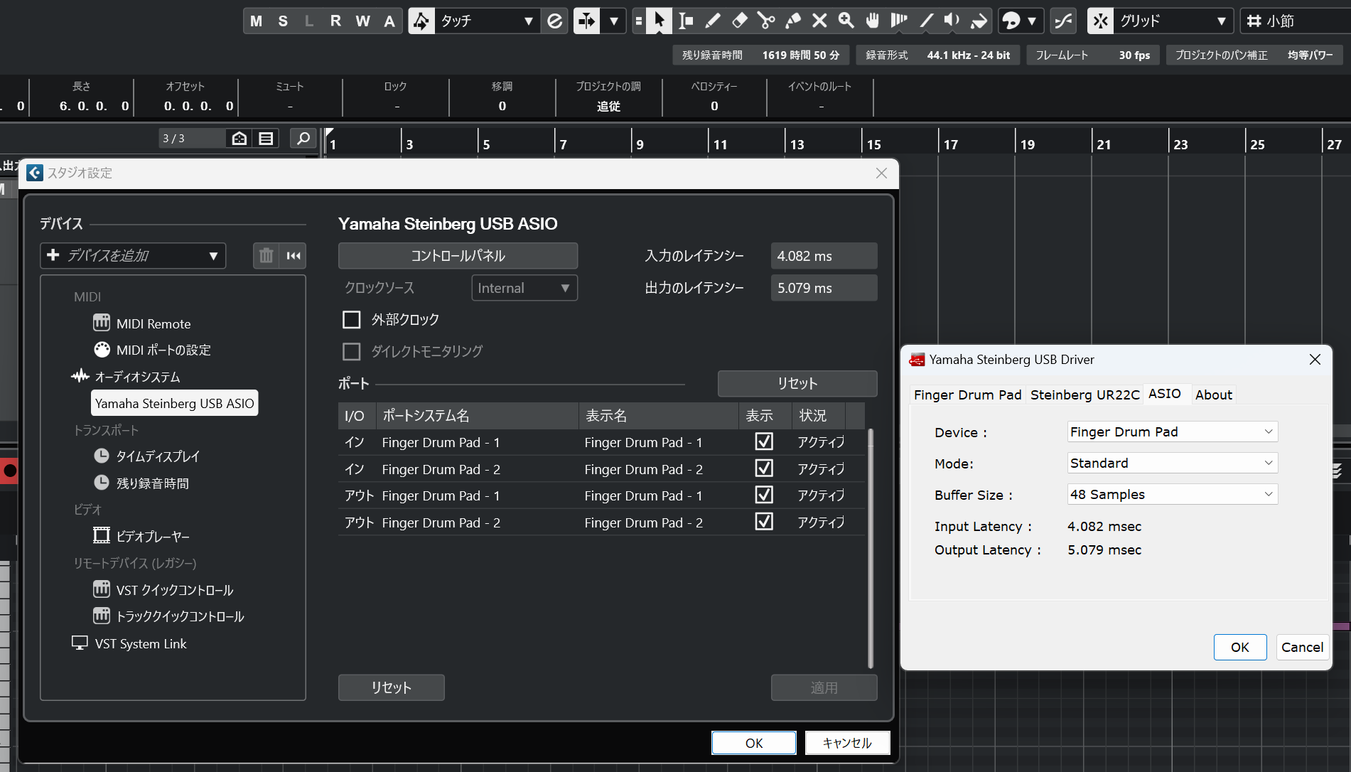This screenshot has width=1351, height=772.
Task: Toggle the Auto-Scroll button
Action: pyautogui.click(x=587, y=21)
